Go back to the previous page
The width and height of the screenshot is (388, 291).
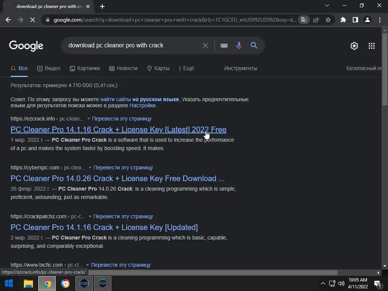click(x=8, y=20)
